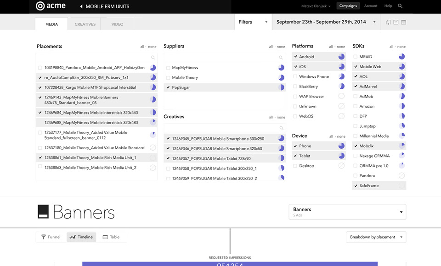Viewport: 441px width, 266px height.
Task: Switch to the VIDEO tab
Action: tap(117, 24)
